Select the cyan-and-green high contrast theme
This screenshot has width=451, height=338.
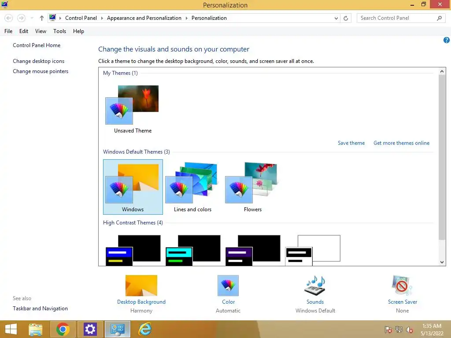click(193, 250)
